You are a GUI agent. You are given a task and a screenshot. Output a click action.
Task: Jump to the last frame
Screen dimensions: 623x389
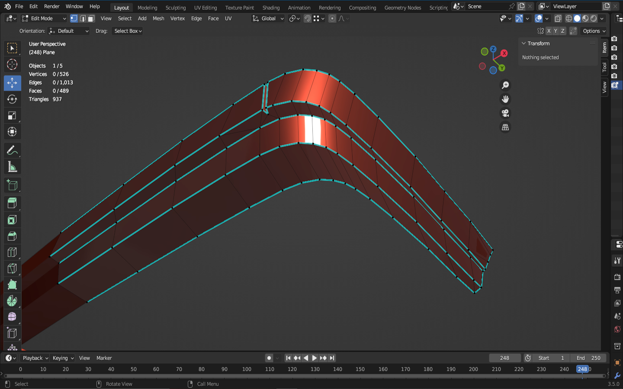(x=332, y=358)
